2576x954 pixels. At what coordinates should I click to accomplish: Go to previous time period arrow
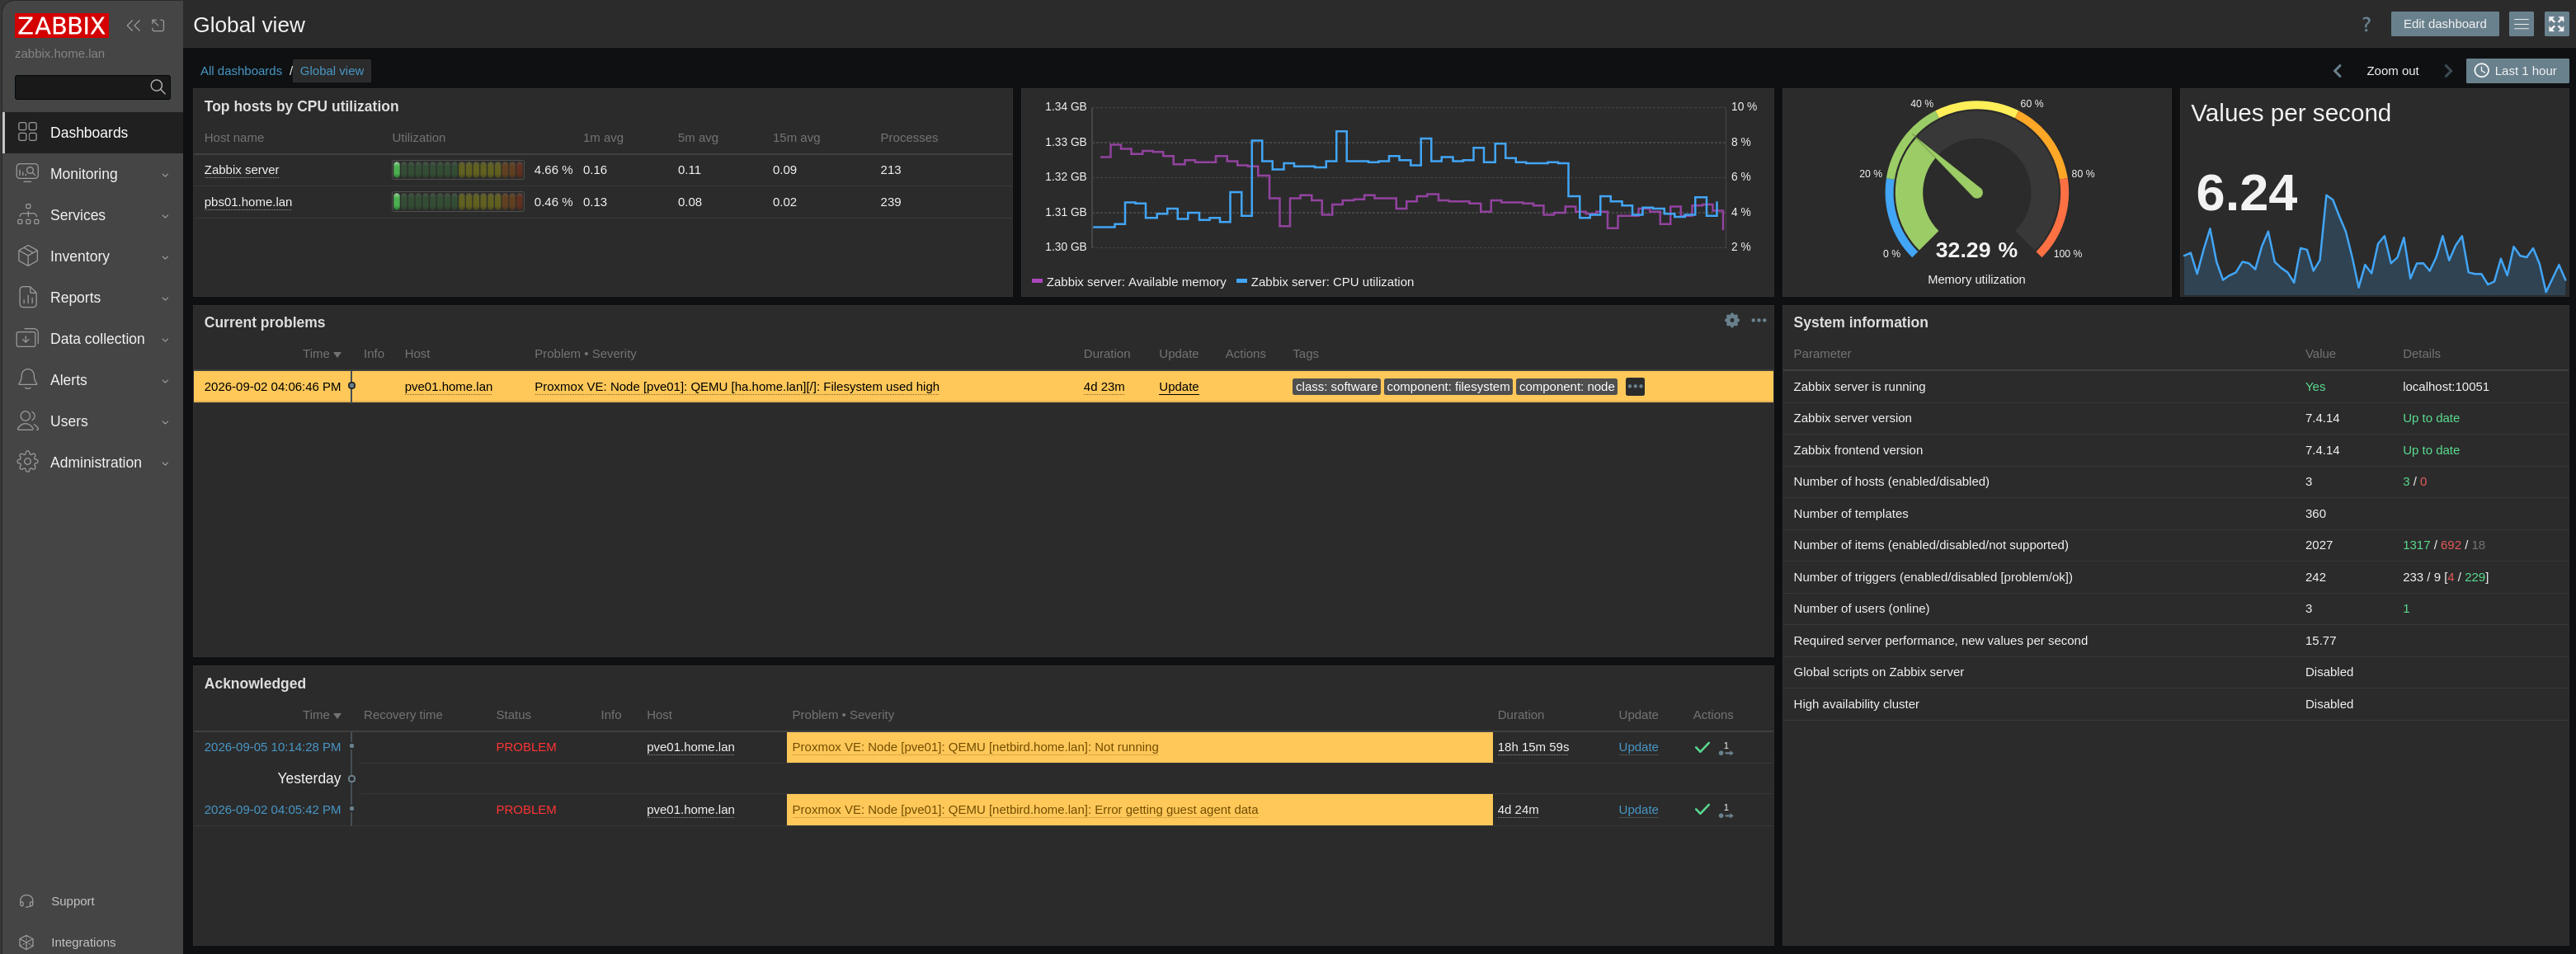[2337, 71]
